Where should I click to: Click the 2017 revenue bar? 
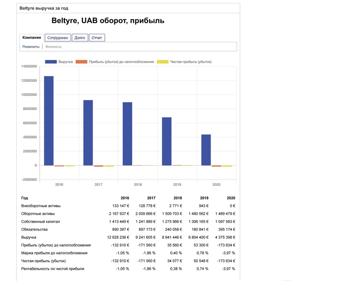click(88, 133)
